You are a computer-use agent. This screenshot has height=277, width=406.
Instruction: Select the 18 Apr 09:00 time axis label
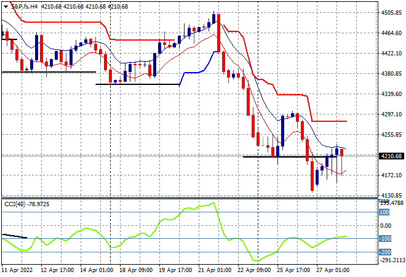click(136, 270)
